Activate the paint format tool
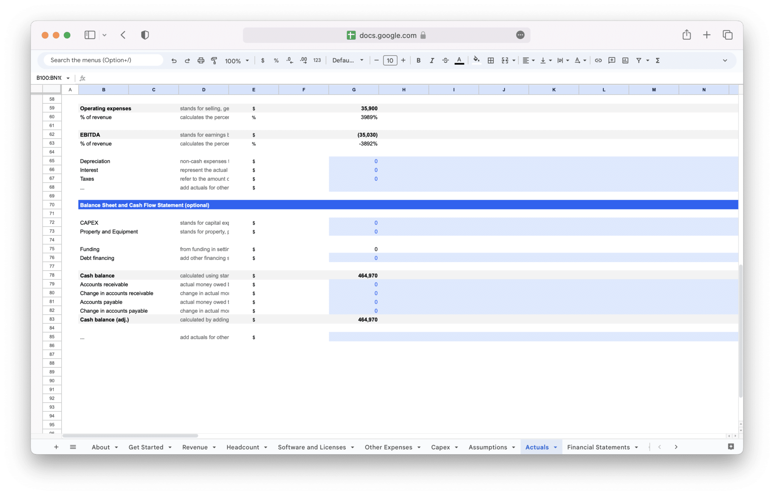This screenshot has width=774, height=495. click(214, 61)
